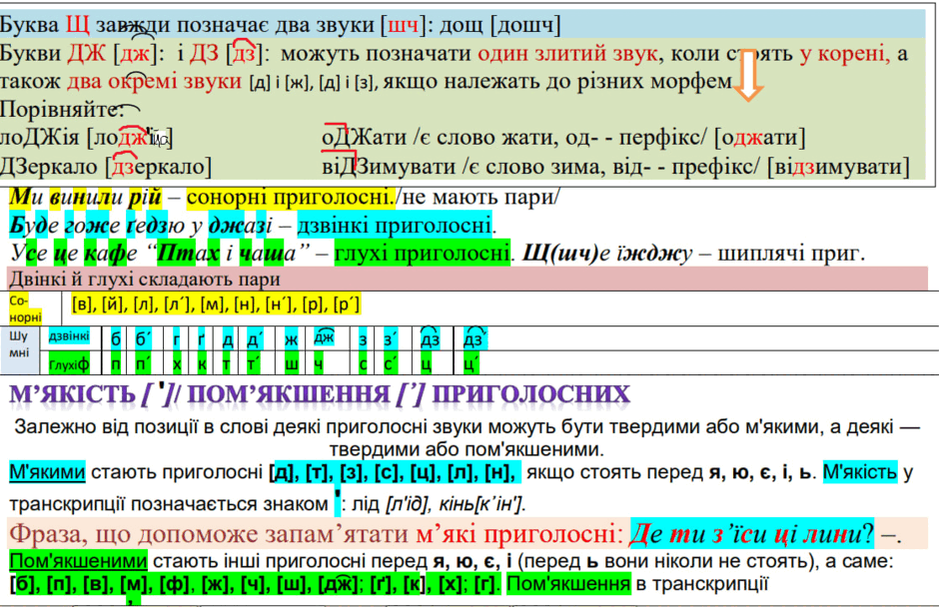This screenshot has height=607, width=939.
Task: Click the yellow highlighted phrase "сонорні приголосні."
Action: [291, 197]
